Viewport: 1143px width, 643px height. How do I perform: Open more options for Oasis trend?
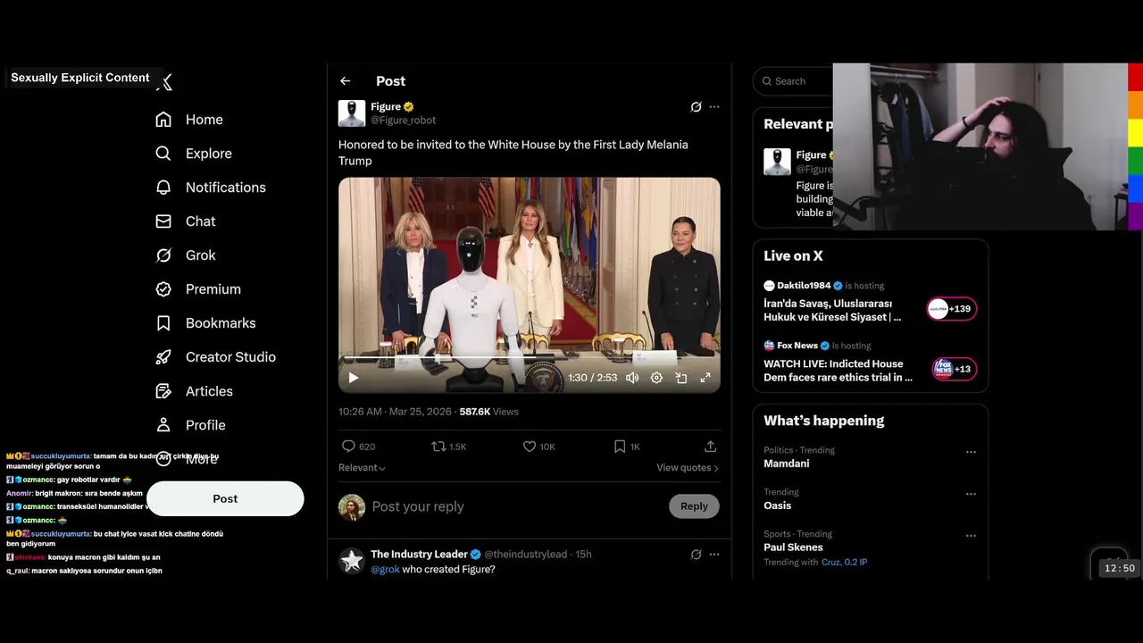click(971, 494)
